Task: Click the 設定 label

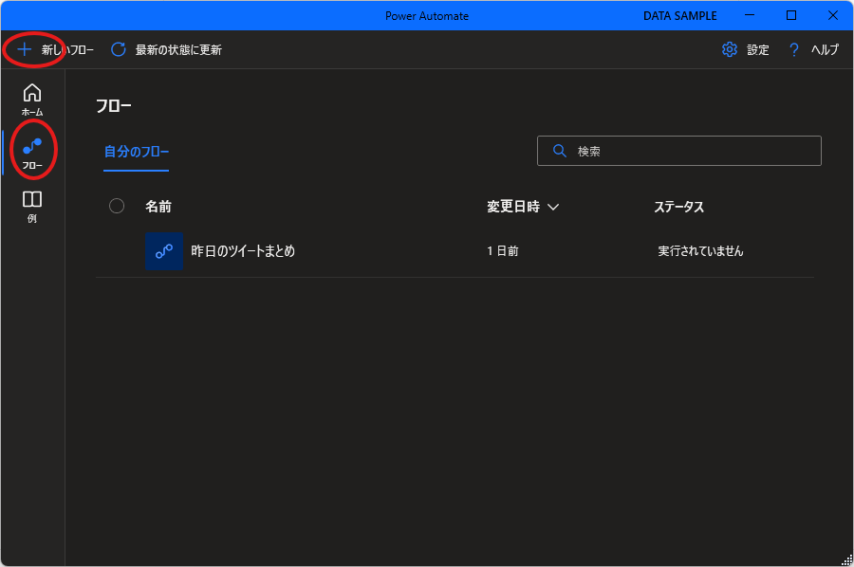Action: pyautogui.click(x=757, y=50)
